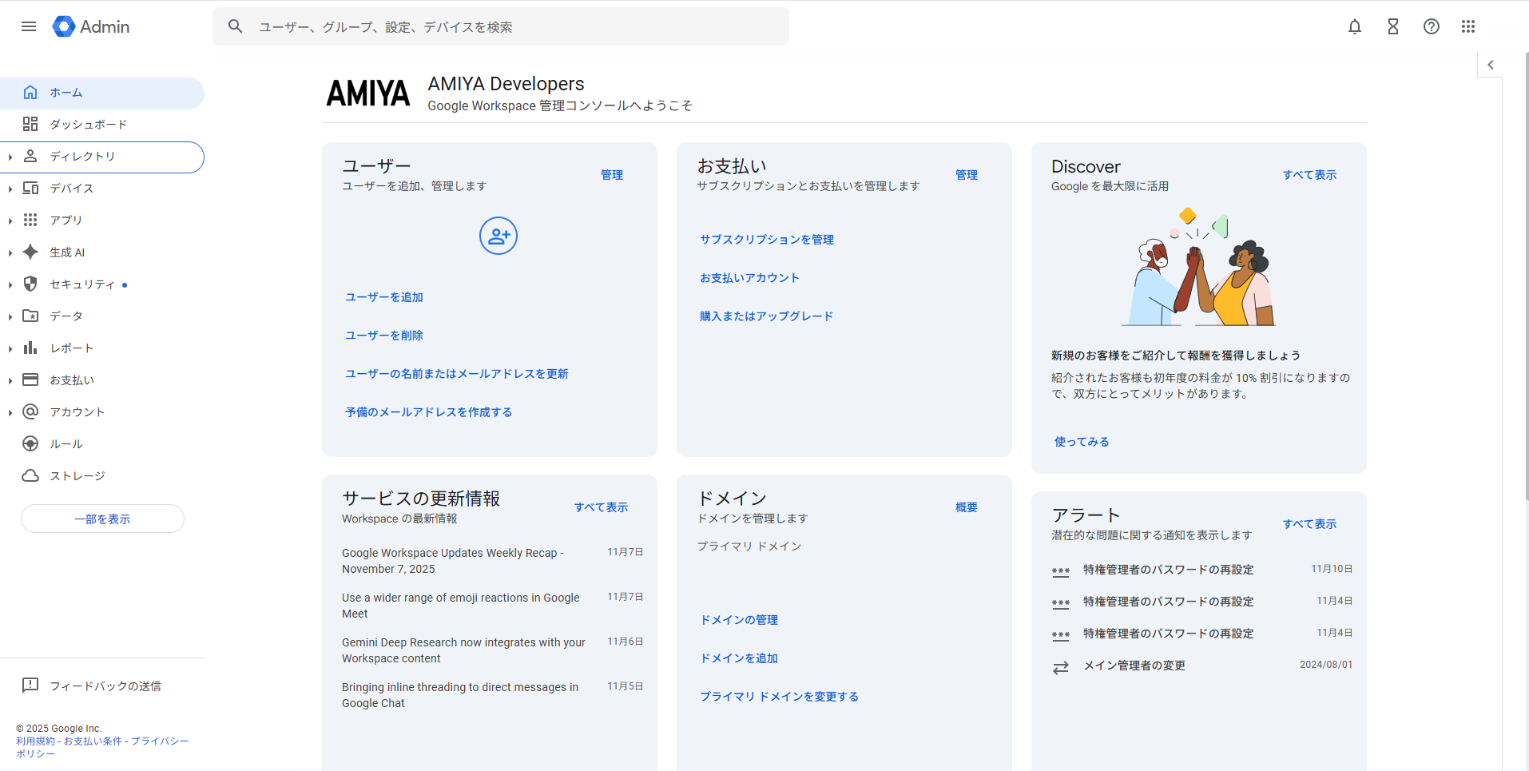
Task: Click the メイン管理者の変更 swap icon
Action: point(1061,667)
